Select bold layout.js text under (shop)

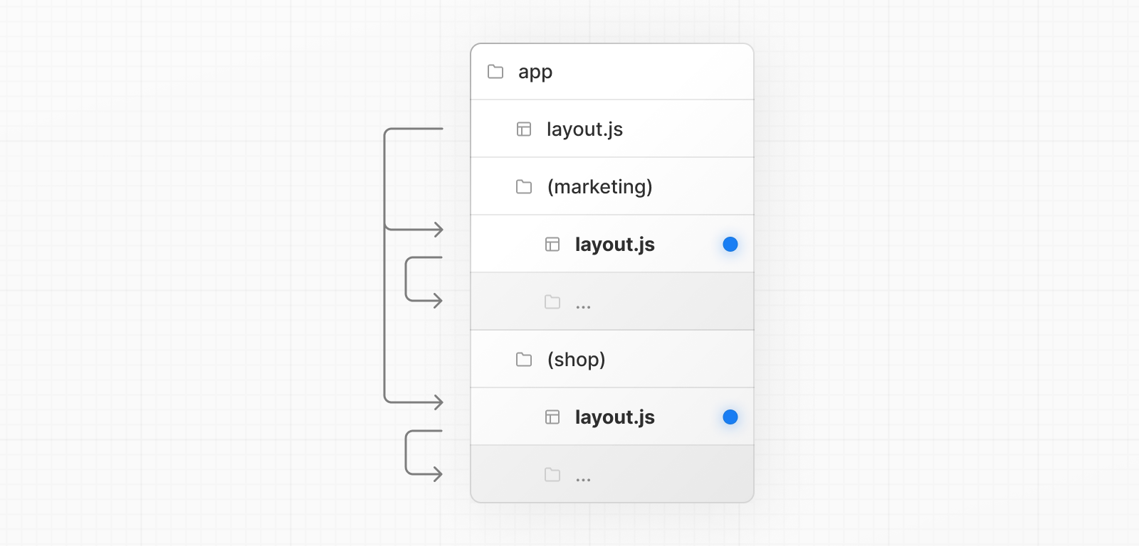tap(615, 417)
